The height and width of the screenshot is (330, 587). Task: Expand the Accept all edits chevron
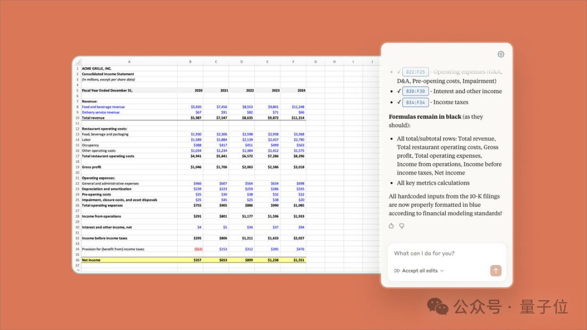pos(442,271)
